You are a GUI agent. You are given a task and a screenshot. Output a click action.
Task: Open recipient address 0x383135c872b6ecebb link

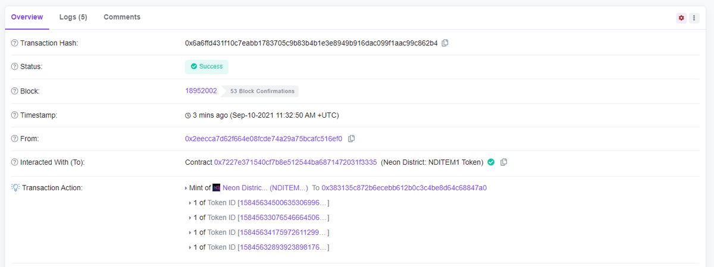(404, 188)
